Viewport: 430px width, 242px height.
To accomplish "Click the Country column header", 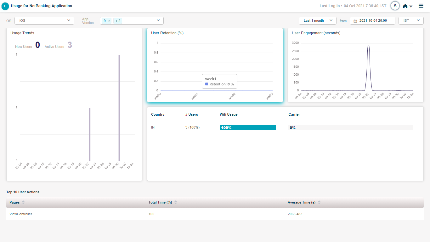I will [158, 114].
